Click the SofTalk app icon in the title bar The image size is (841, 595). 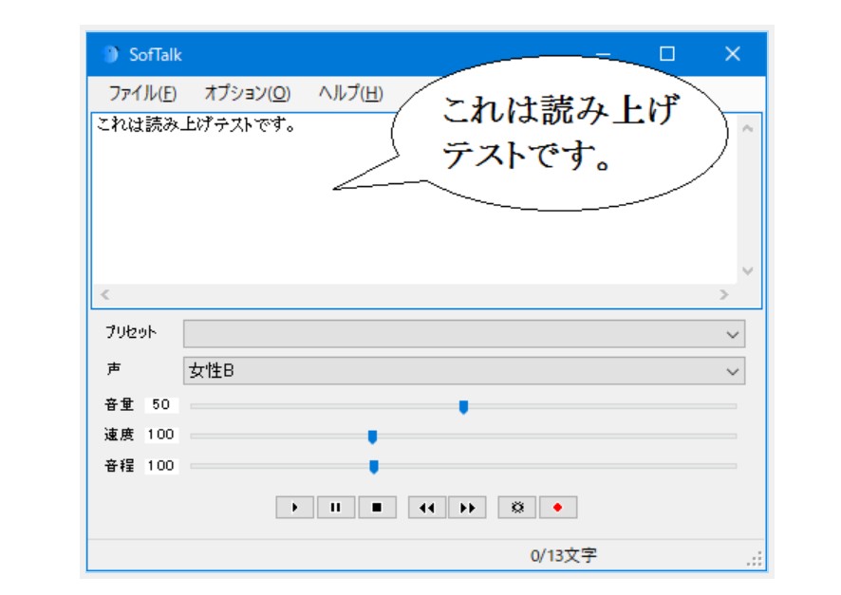pyautogui.click(x=111, y=54)
